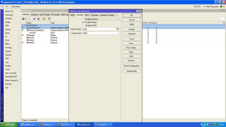Image resolution: width=226 pixels, height=127 pixels.
Task: Switch to the Current Tx Power tab
Action: 107,15
